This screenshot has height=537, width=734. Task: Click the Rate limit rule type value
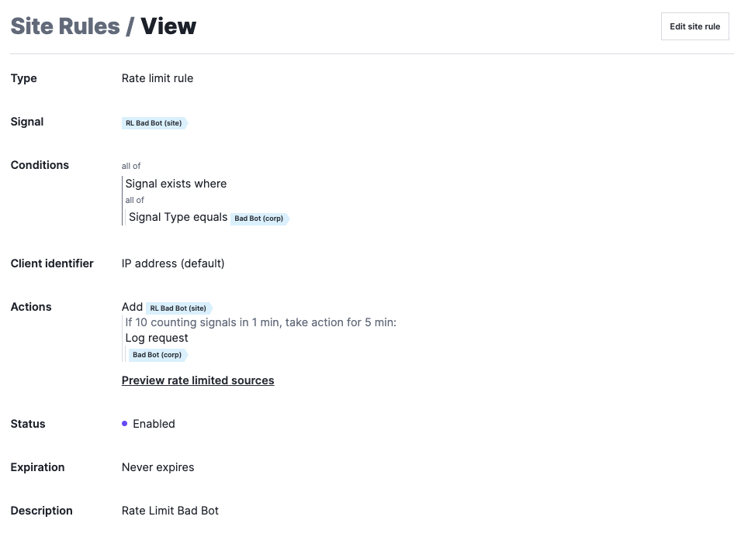(158, 78)
